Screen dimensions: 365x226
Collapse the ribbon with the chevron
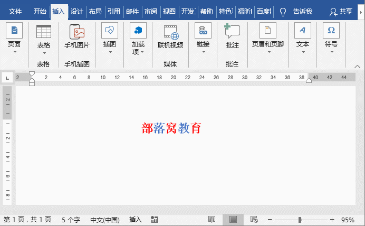pos(357,67)
